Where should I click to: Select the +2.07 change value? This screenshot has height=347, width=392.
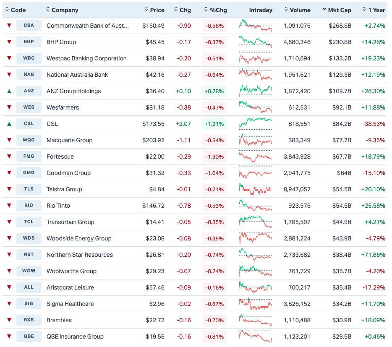pos(183,124)
